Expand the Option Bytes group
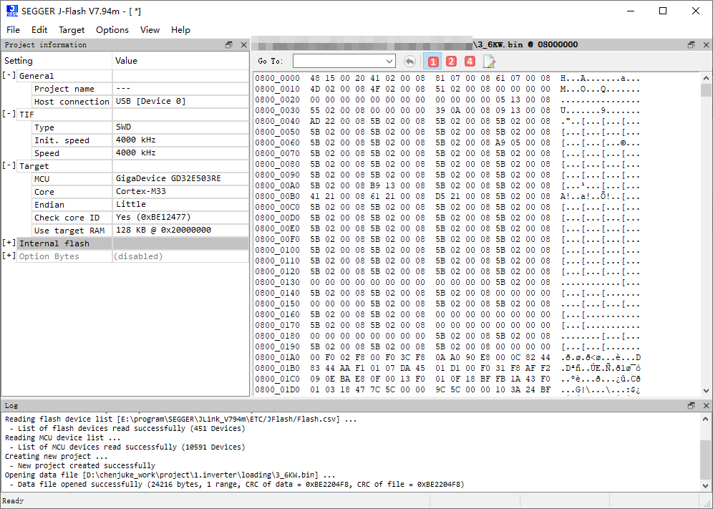Viewport: 713px width, 509px height. (9, 256)
